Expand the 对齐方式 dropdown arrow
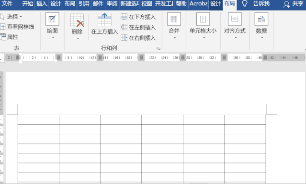 (x=236, y=38)
